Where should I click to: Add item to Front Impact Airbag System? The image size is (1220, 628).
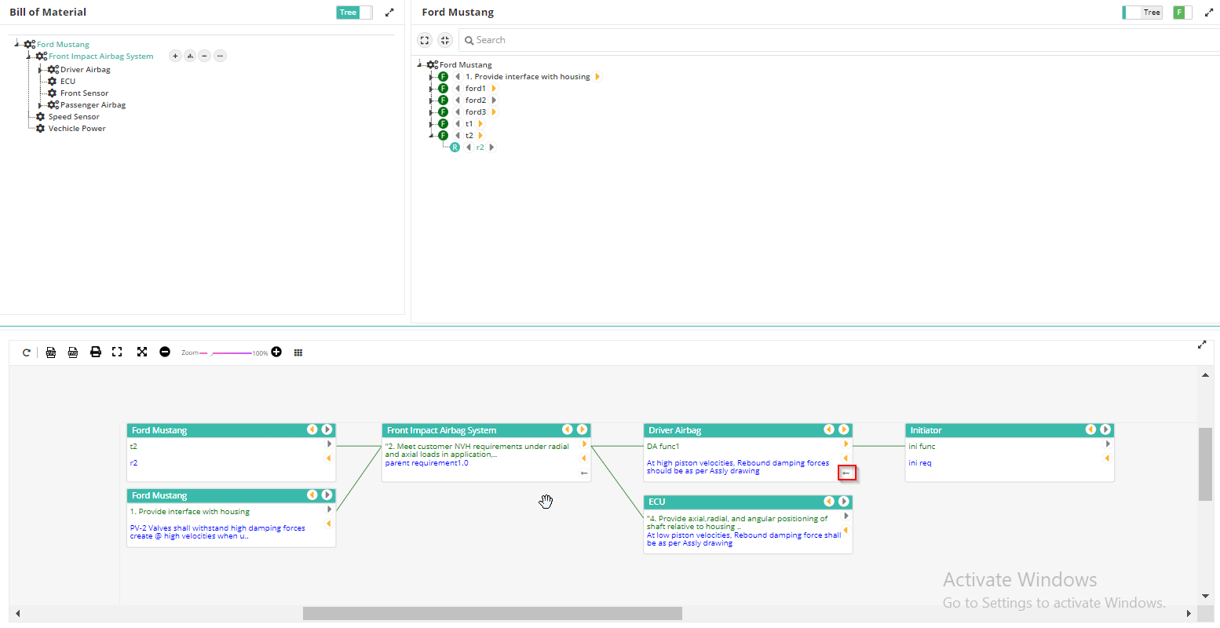[x=175, y=56]
